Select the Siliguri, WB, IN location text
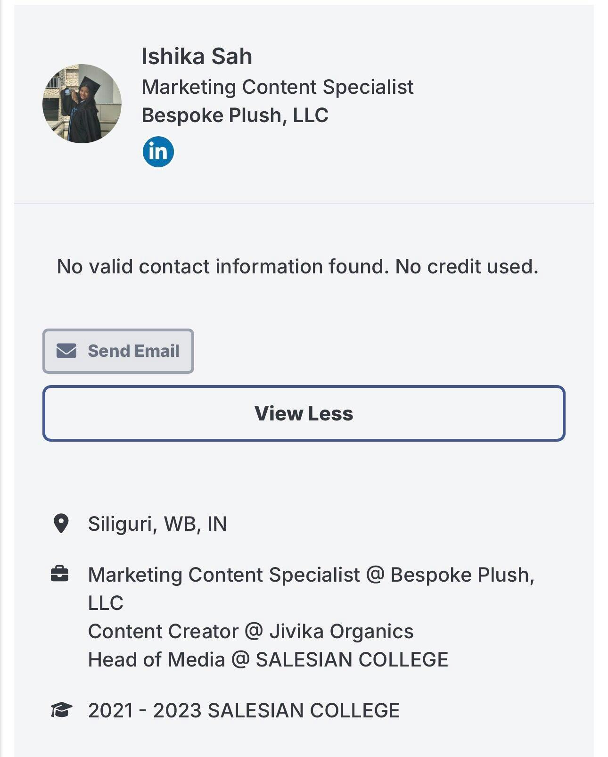608x757 pixels. point(157,524)
